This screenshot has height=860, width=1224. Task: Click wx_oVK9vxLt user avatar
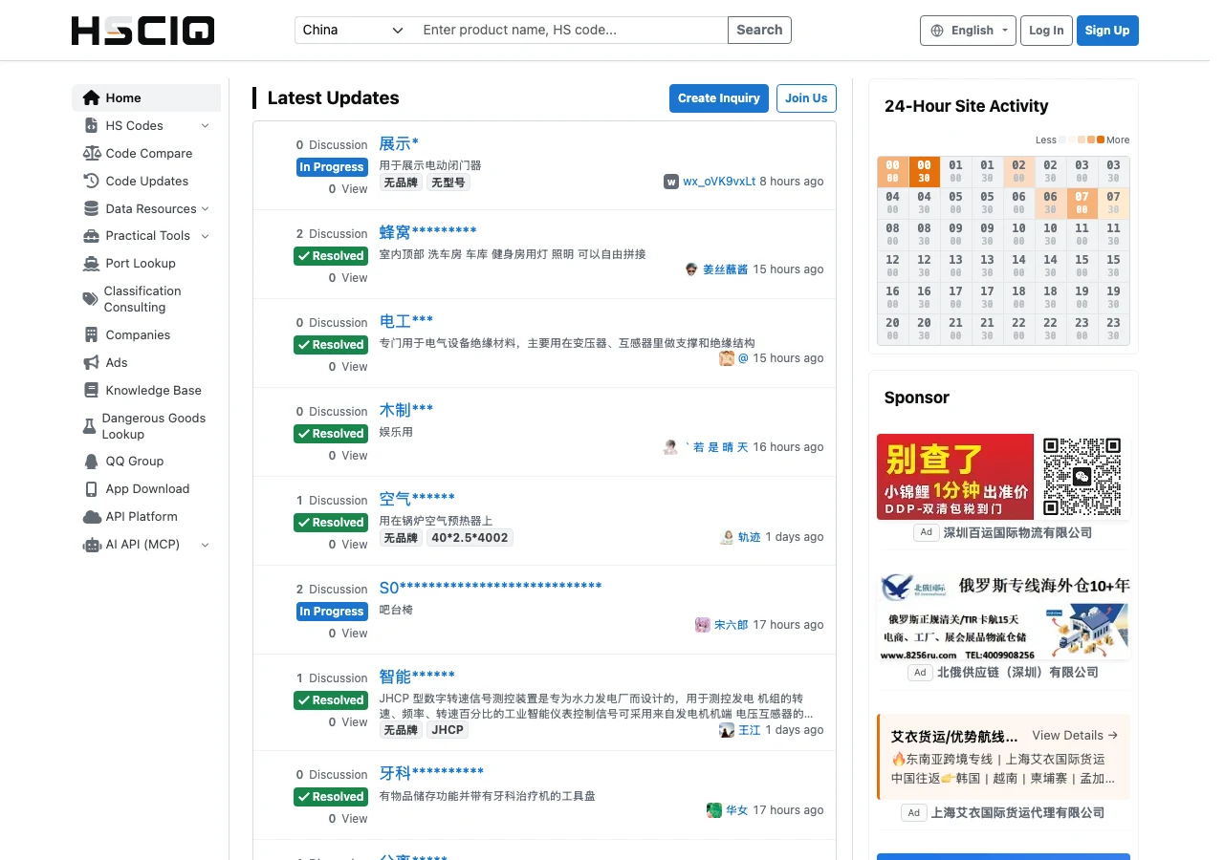tap(671, 181)
